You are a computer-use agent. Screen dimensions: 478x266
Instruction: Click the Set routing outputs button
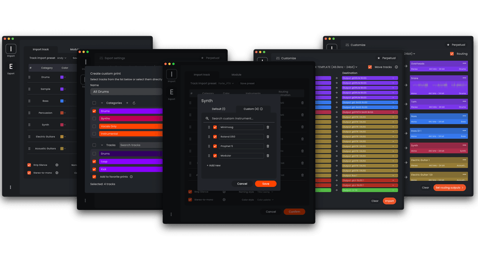[449, 187]
